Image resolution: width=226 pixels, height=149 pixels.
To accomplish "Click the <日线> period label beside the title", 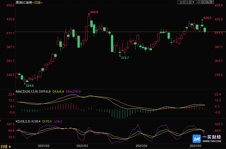I will [37, 3].
